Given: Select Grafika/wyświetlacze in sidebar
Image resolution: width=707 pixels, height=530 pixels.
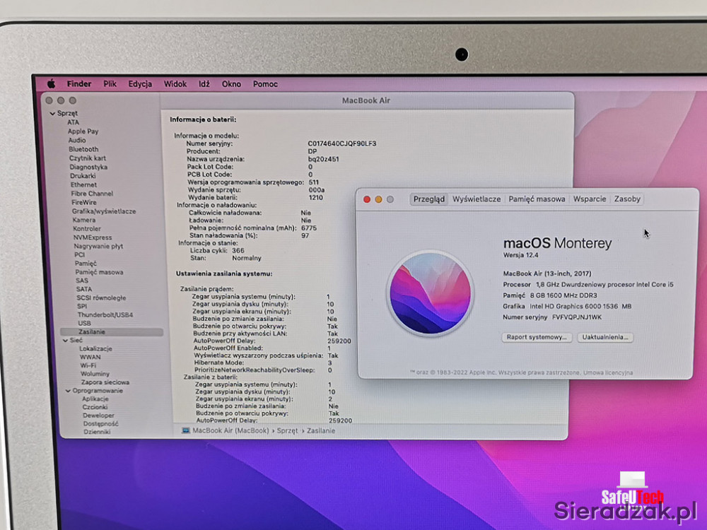Looking at the screenshot, I should coord(104,211).
